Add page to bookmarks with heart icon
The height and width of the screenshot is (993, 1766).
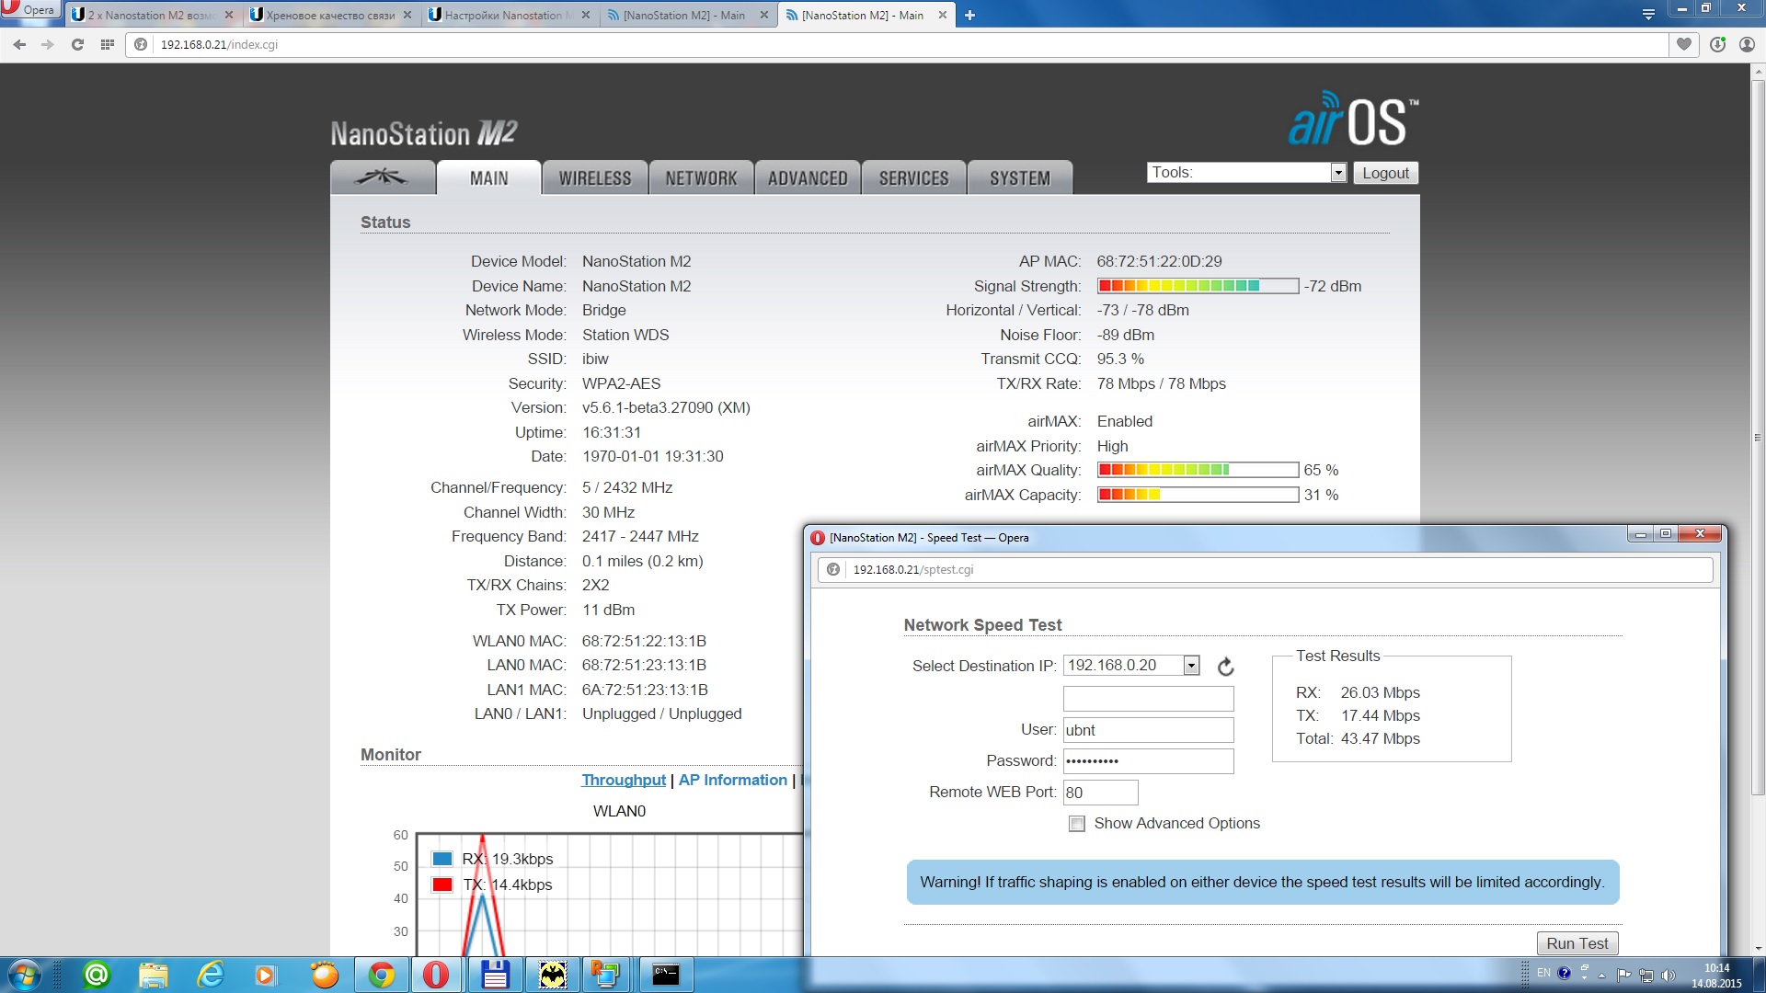click(x=1684, y=44)
